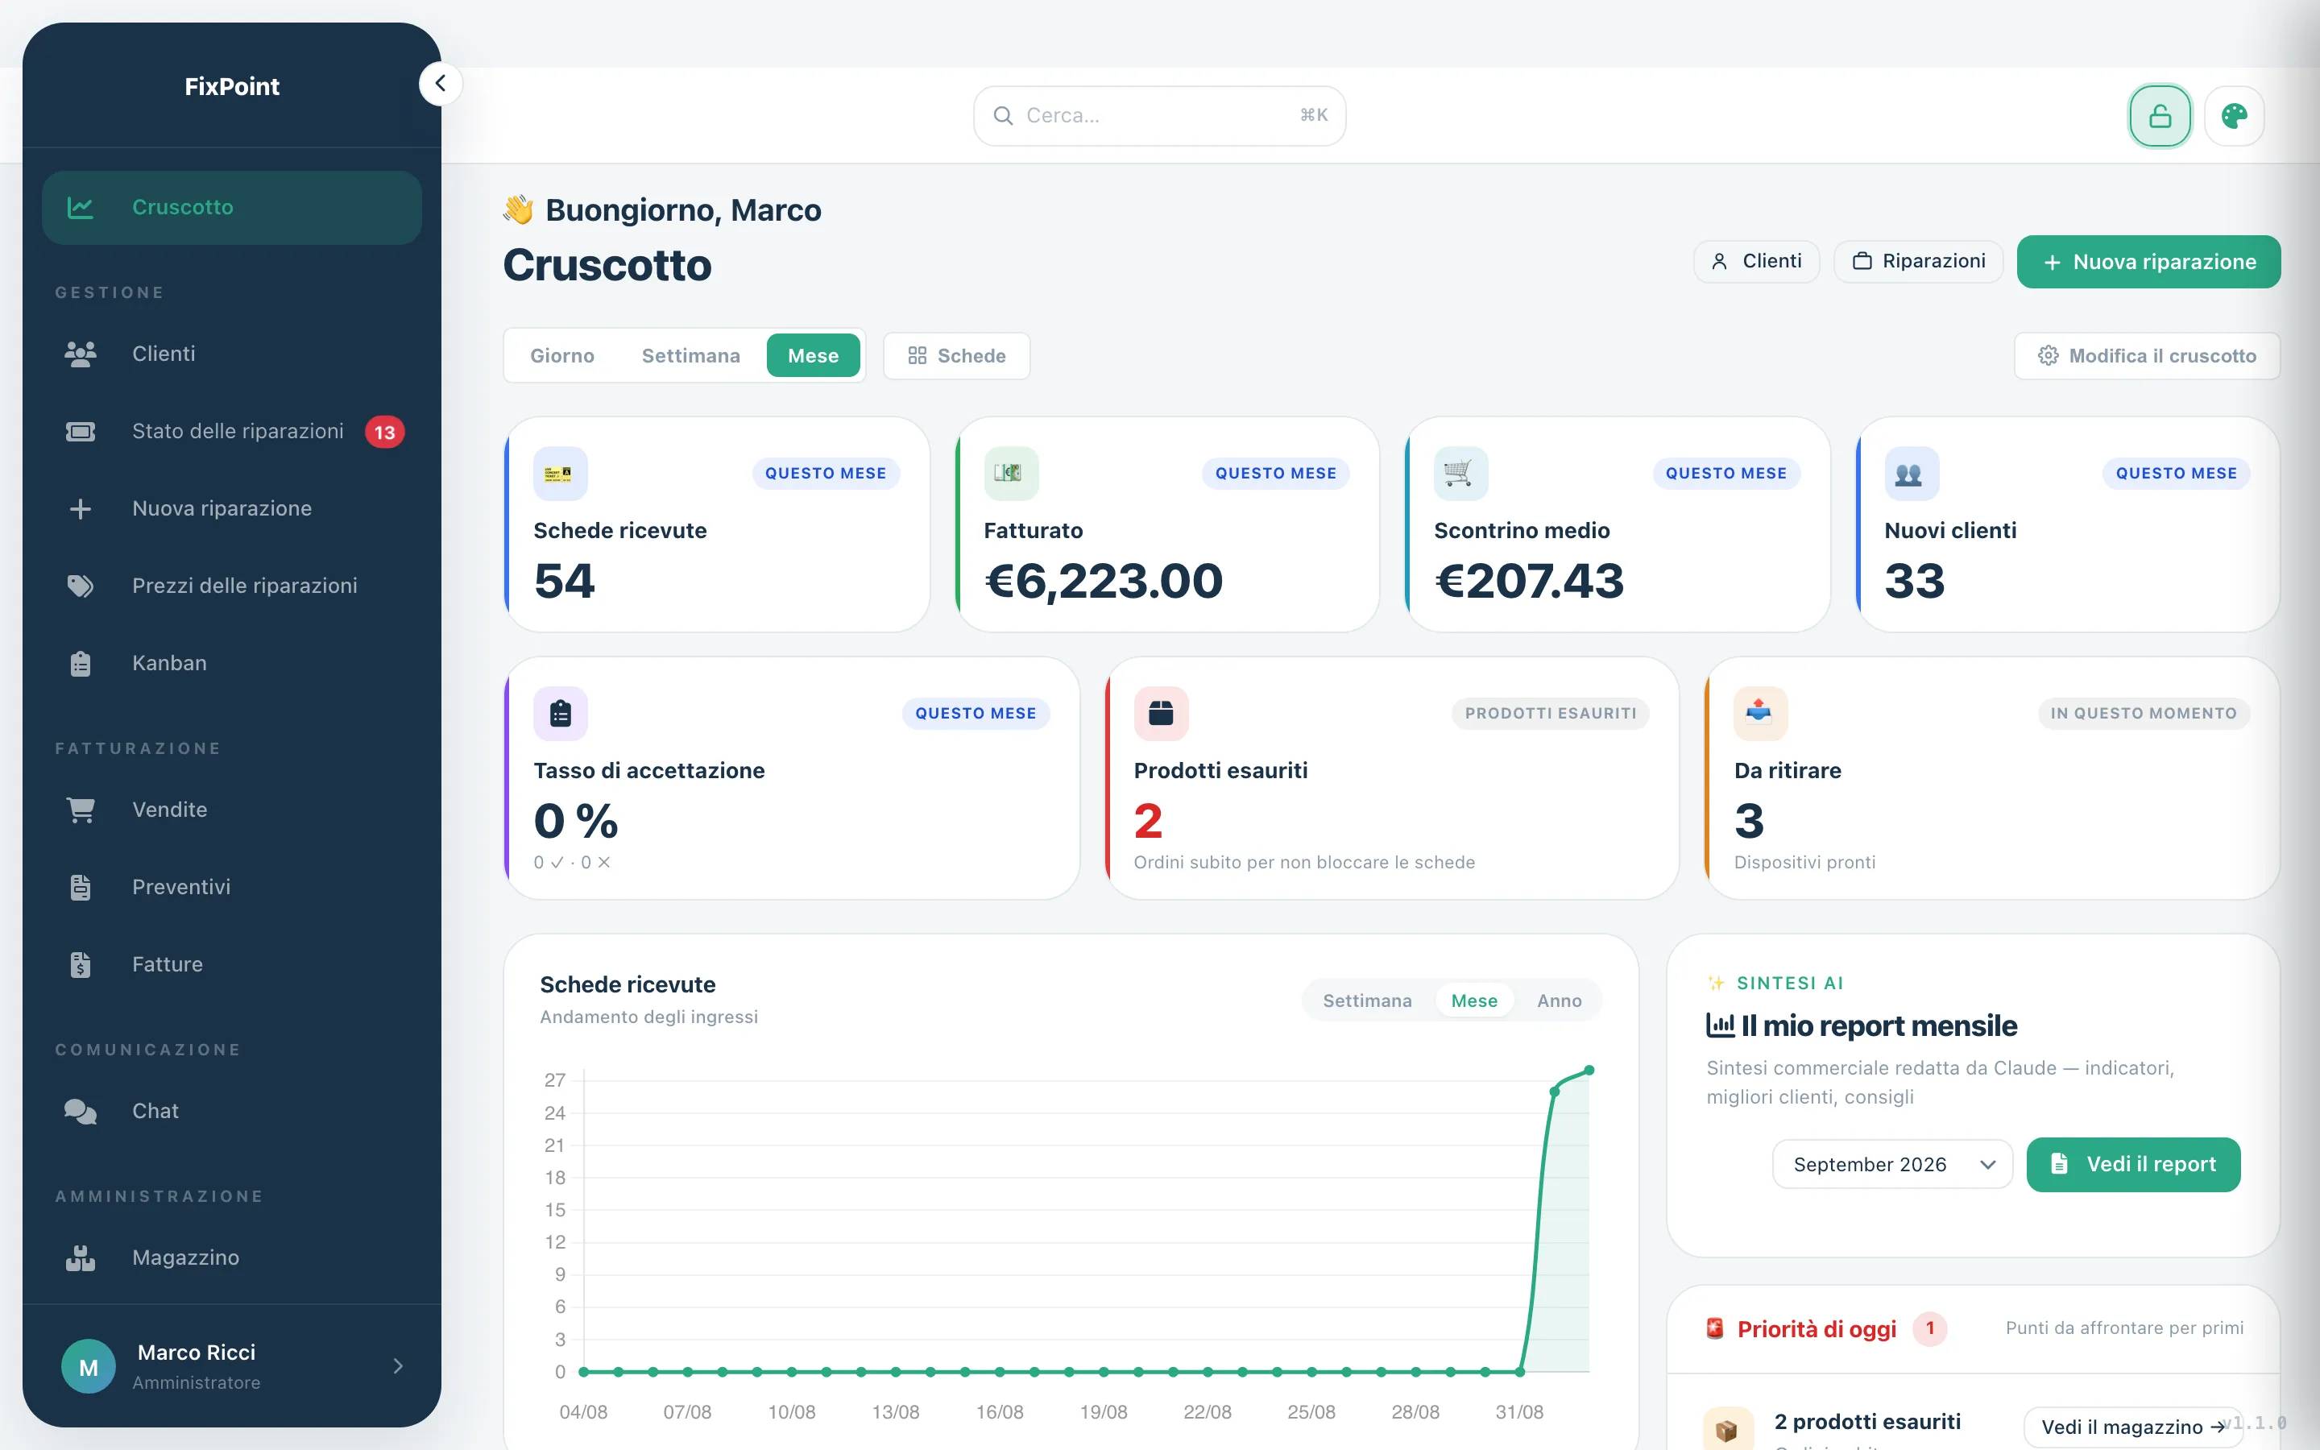The height and width of the screenshot is (1450, 2320).
Task: Click the FixPoint logo text
Action: 232,86
